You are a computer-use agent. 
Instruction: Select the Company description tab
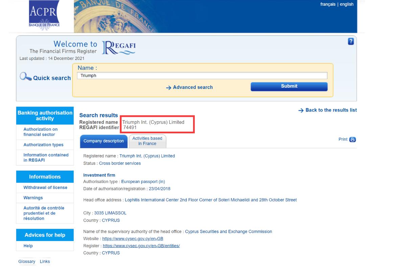click(x=104, y=141)
